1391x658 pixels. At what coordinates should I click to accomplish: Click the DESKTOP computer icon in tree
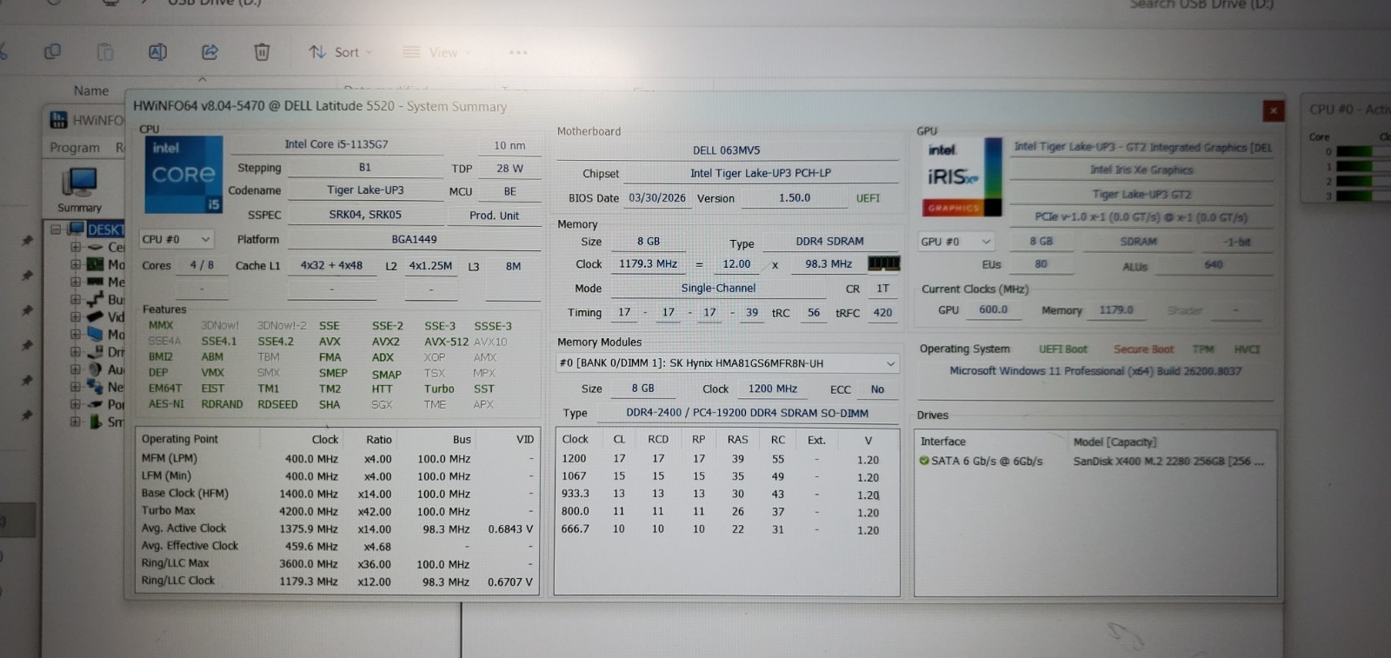click(x=76, y=229)
